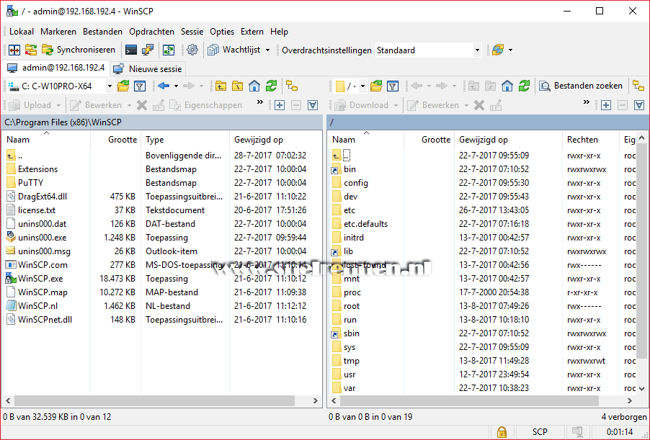Click the Compare Directories toolbar icon

click(x=31, y=50)
